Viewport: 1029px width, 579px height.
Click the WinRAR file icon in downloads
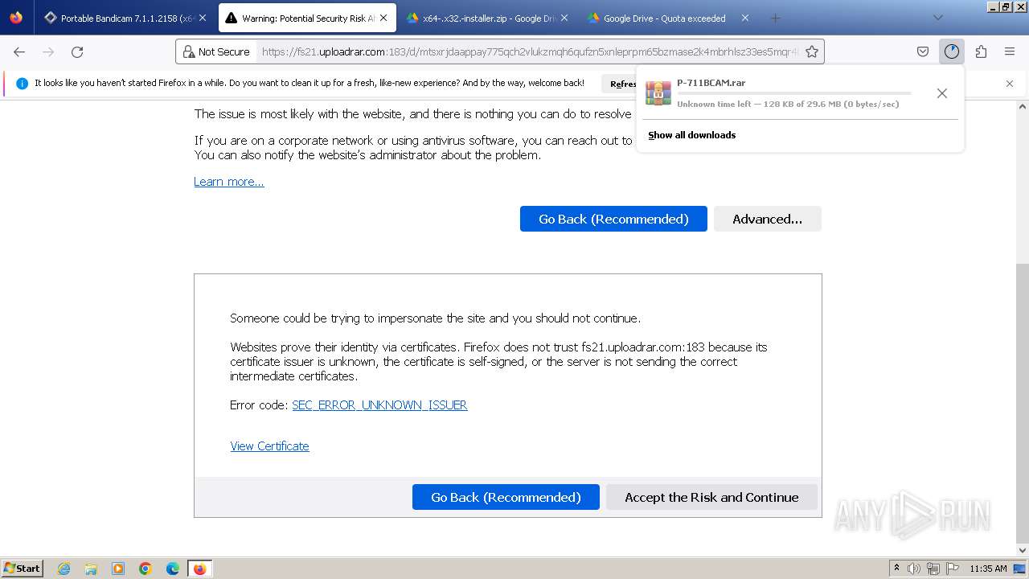658,92
